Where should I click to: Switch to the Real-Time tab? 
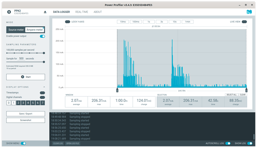[x=82, y=12]
